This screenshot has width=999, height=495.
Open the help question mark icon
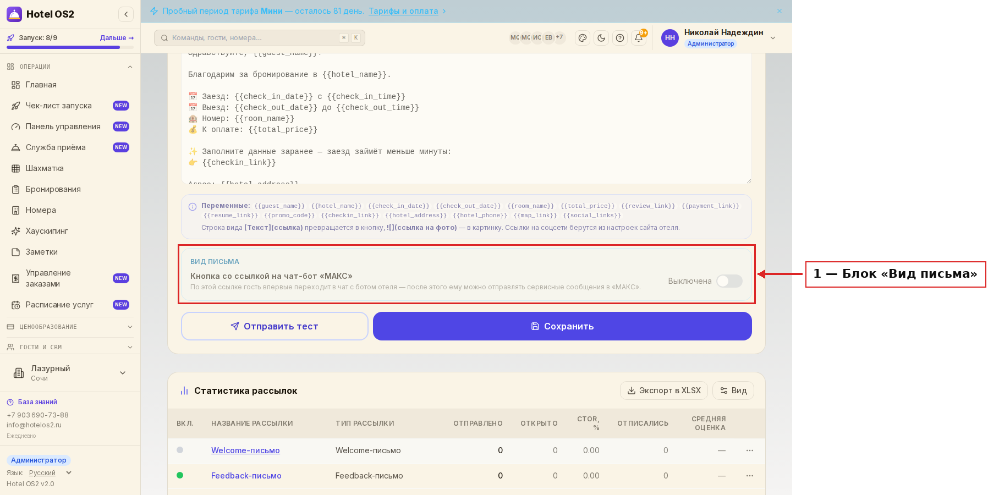click(x=620, y=38)
